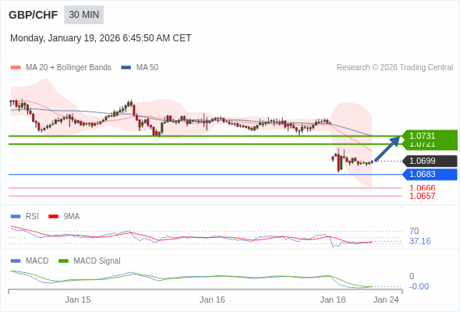Click the MACD Signal green legend swatch
This screenshot has height=312, width=460.
63,261
